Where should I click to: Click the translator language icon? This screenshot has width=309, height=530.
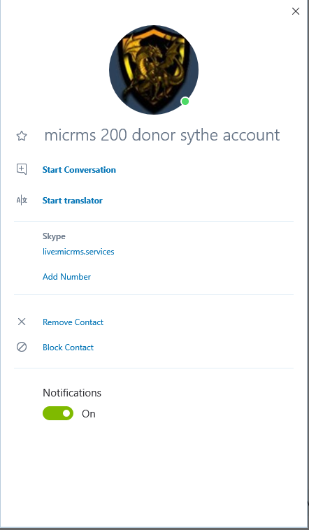(x=22, y=201)
